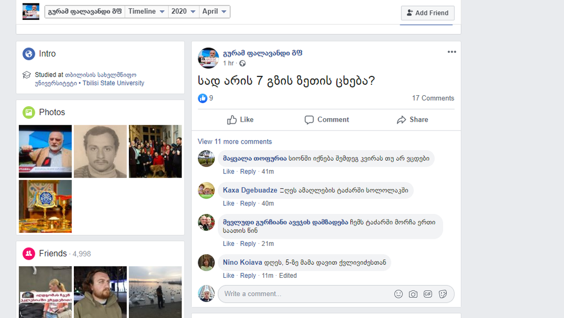Viewport: 564px width, 318px height.
Task: Click the Add Friend button
Action: tap(427, 13)
